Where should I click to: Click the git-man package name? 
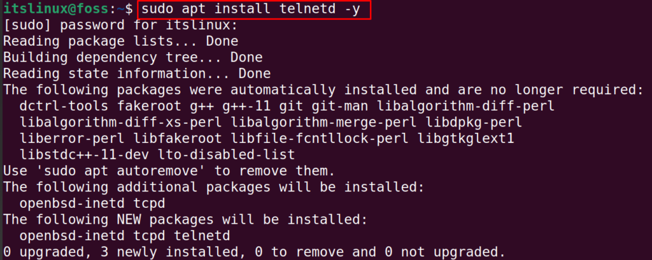[x=339, y=106]
